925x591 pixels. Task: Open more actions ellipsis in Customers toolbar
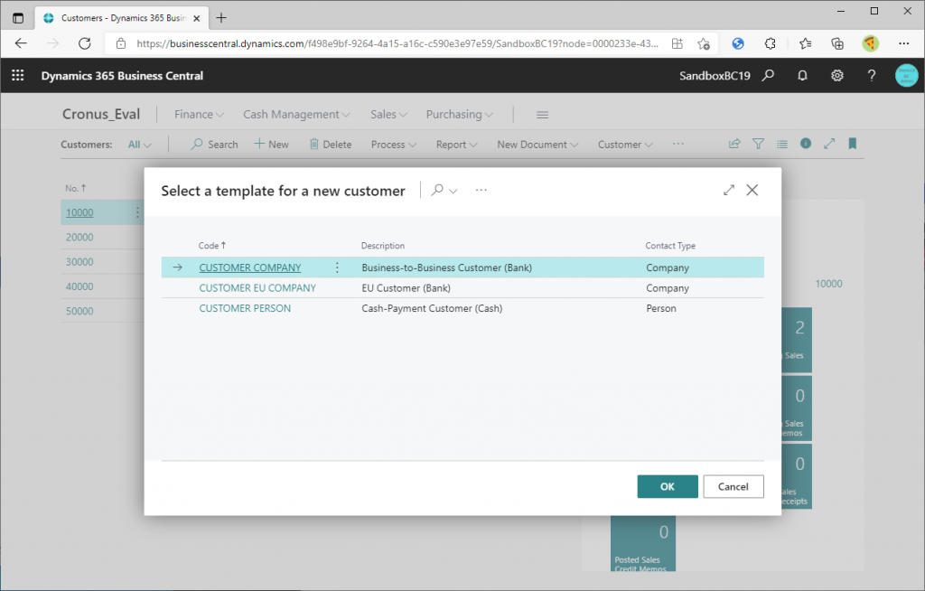coord(678,144)
